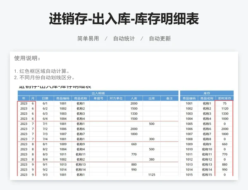
Task: Click the 出库 column header
Action: point(151,98)
